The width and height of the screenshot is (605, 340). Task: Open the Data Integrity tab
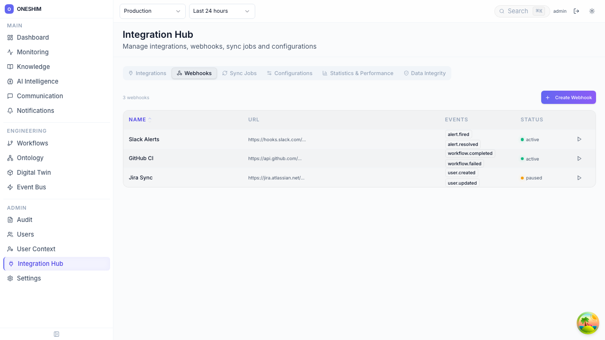424,73
